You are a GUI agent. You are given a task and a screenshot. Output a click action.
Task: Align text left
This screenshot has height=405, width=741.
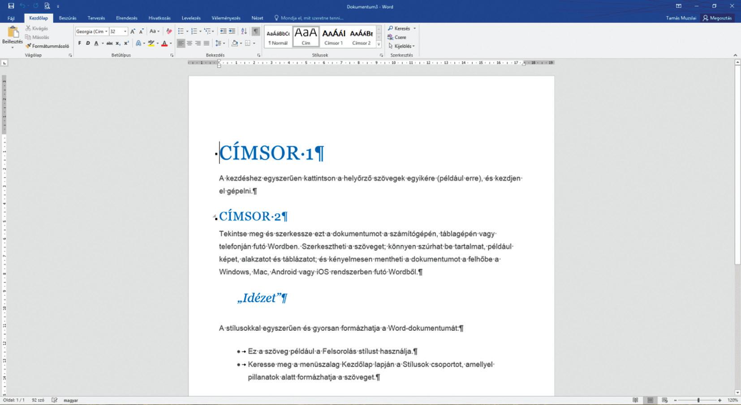pyautogui.click(x=181, y=43)
